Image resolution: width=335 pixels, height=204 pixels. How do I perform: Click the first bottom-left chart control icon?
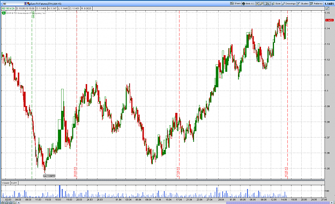tap(3, 202)
